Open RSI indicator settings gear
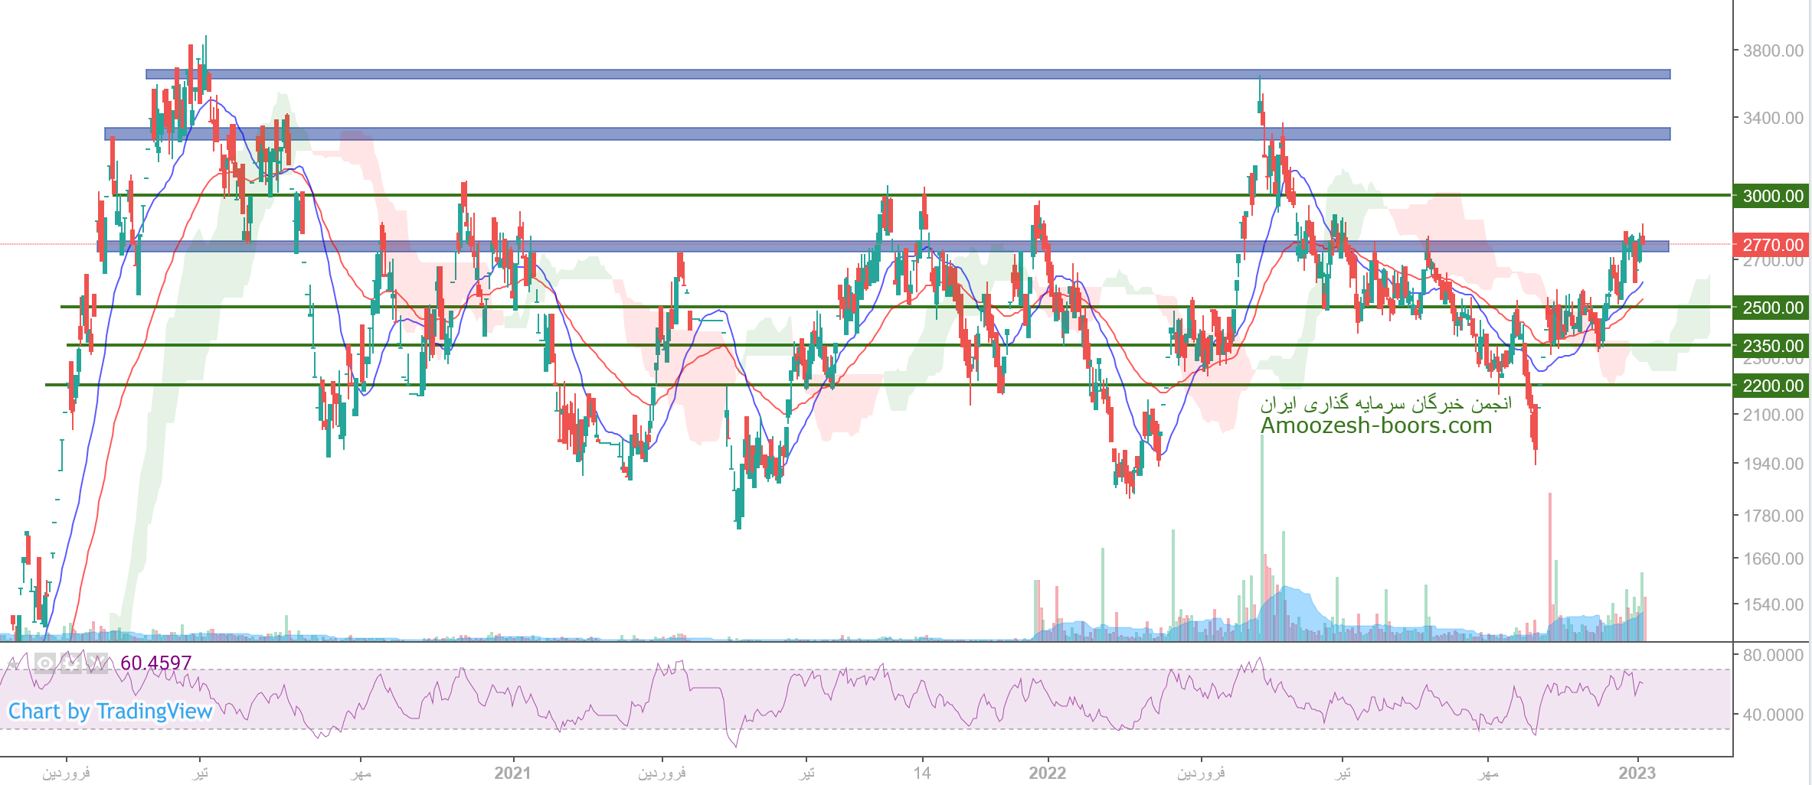 (x=71, y=663)
